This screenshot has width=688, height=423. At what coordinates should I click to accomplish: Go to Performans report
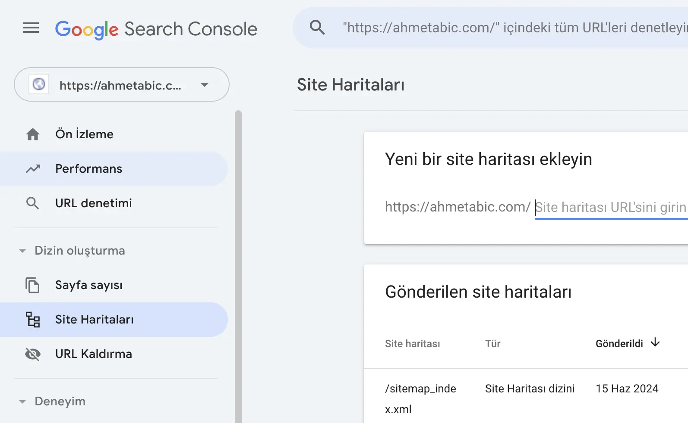pyautogui.click(x=114, y=169)
